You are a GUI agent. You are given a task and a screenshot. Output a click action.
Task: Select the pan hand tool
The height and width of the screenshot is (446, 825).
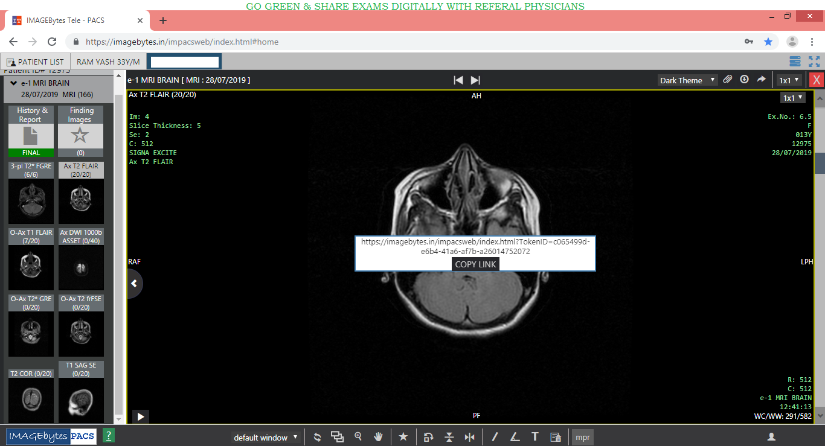coord(379,437)
